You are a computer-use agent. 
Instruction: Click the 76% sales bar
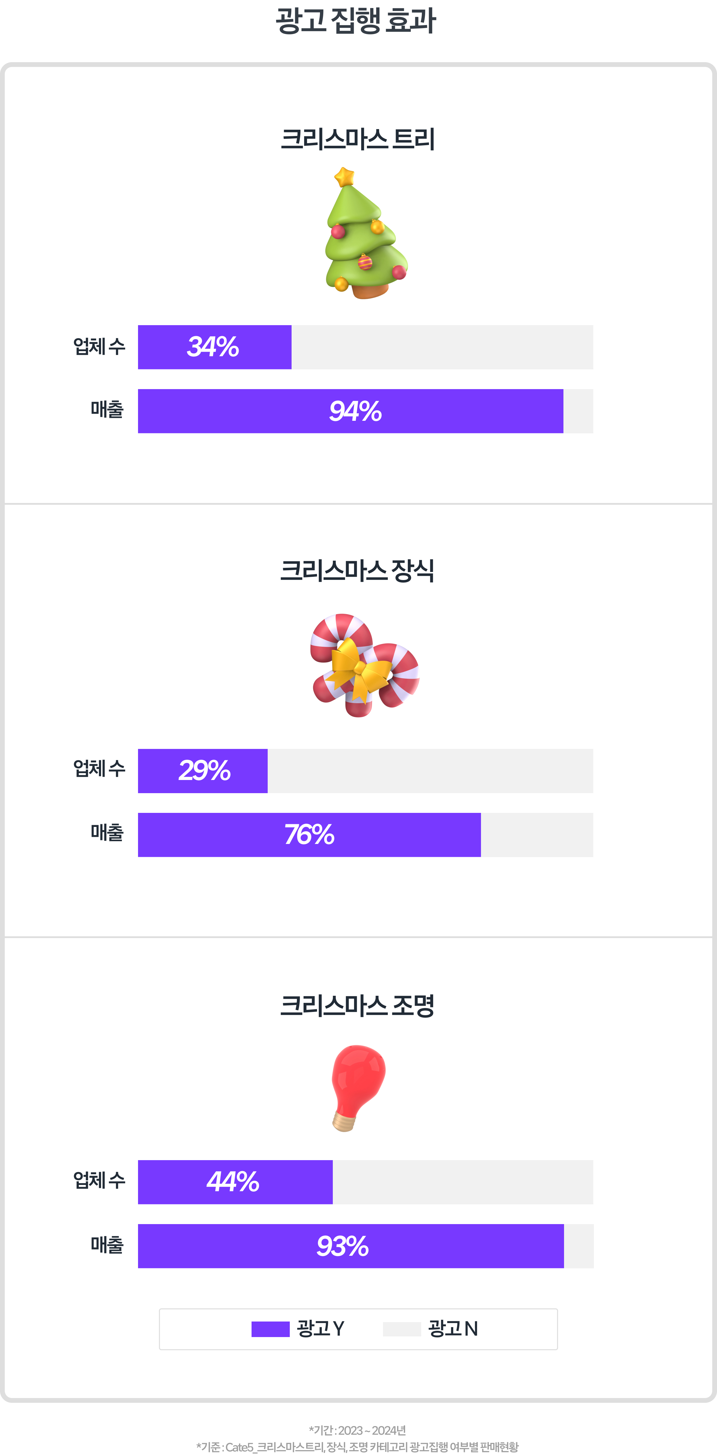[309, 835]
